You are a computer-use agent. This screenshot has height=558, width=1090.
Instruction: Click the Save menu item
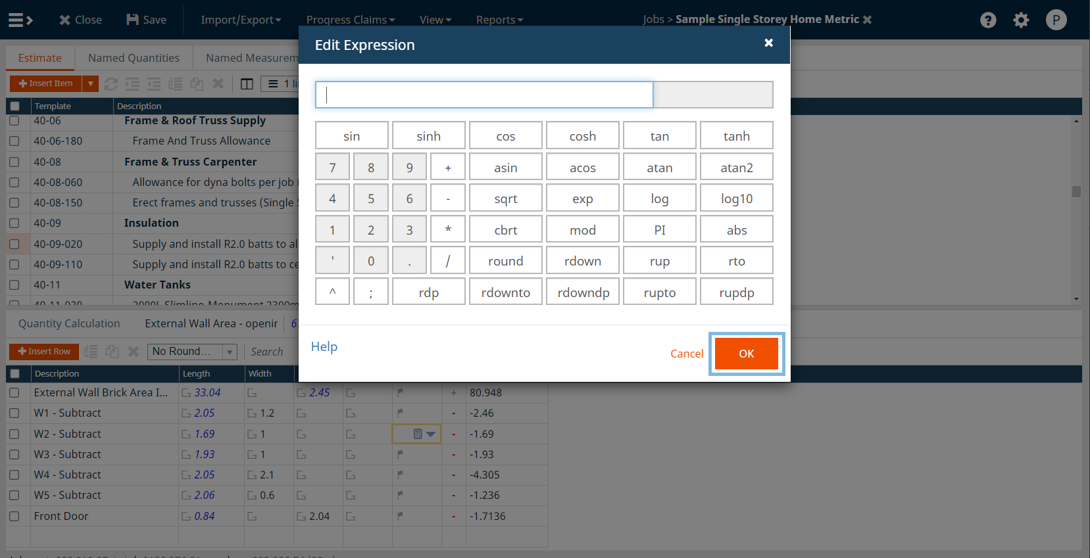coord(146,20)
